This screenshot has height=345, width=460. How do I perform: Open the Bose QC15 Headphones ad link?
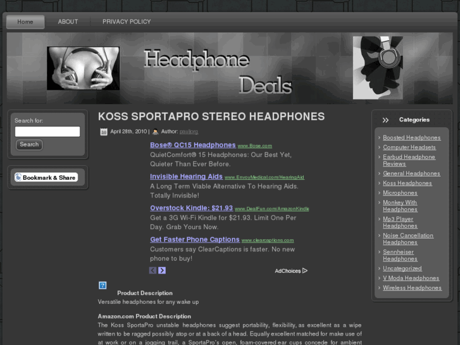tap(193, 145)
